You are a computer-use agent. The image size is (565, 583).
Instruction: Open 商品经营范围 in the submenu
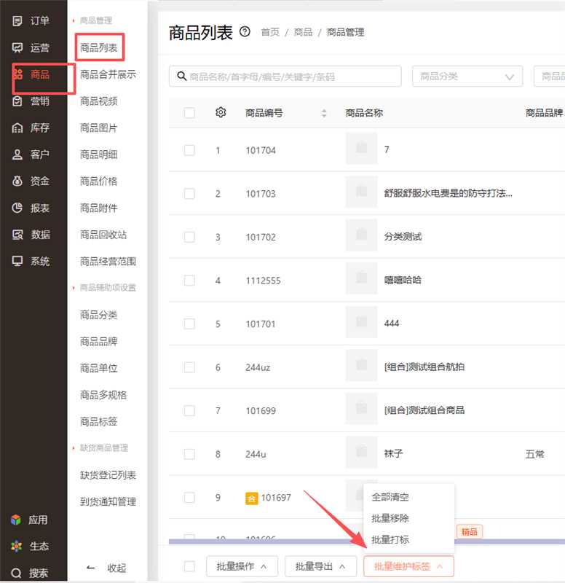(108, 262)
